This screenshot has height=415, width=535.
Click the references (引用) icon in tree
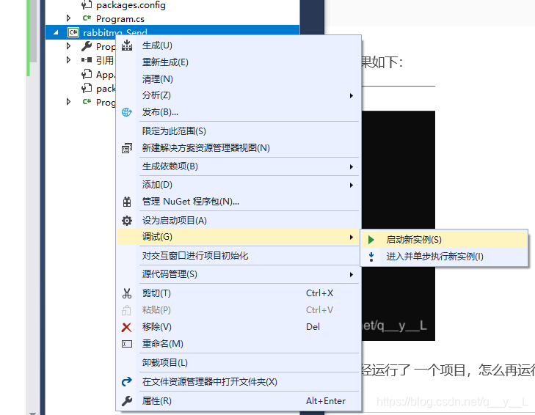tap(87, 60)
